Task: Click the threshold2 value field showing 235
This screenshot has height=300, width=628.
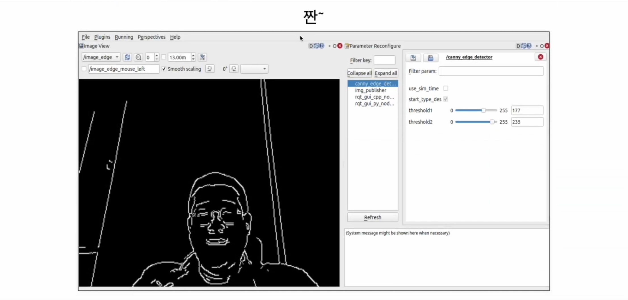Action: (x=527, y=122)
